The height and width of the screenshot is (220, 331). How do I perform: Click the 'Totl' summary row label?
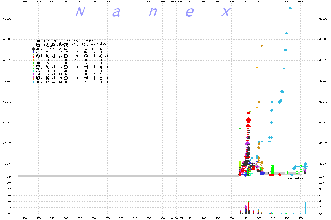pos(39,46)
